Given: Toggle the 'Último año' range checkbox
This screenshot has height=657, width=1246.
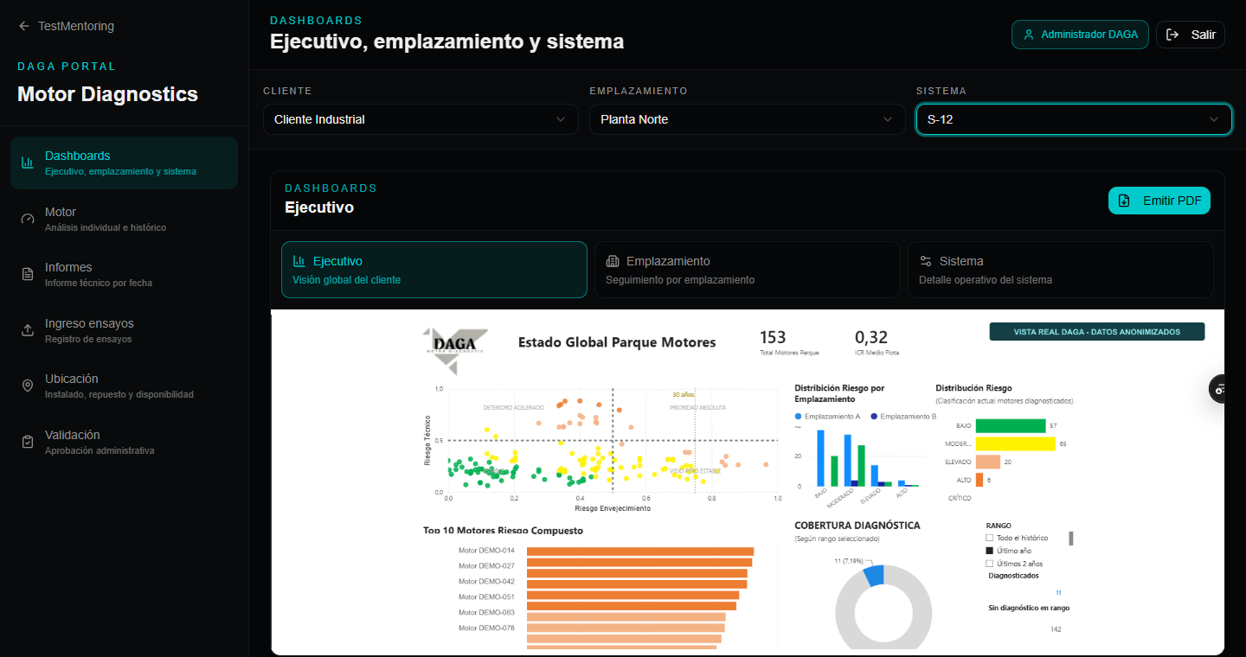Looking at the screenshot, I should coord(990,551).
